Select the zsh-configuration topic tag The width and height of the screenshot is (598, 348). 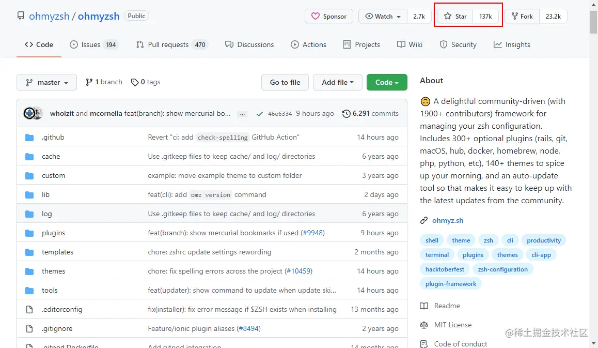click(x=502, y=269)
